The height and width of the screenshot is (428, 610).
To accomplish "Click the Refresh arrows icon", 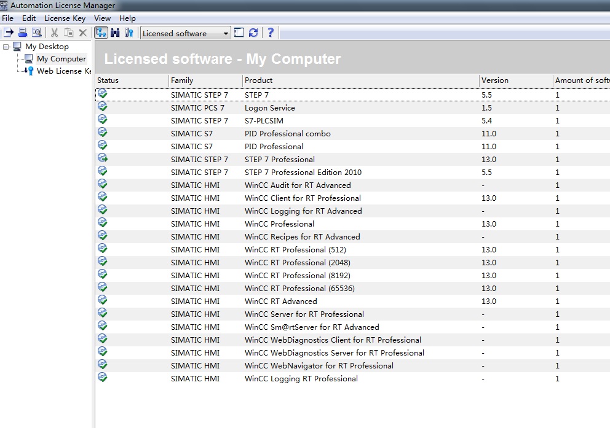I will pos(253,33).
